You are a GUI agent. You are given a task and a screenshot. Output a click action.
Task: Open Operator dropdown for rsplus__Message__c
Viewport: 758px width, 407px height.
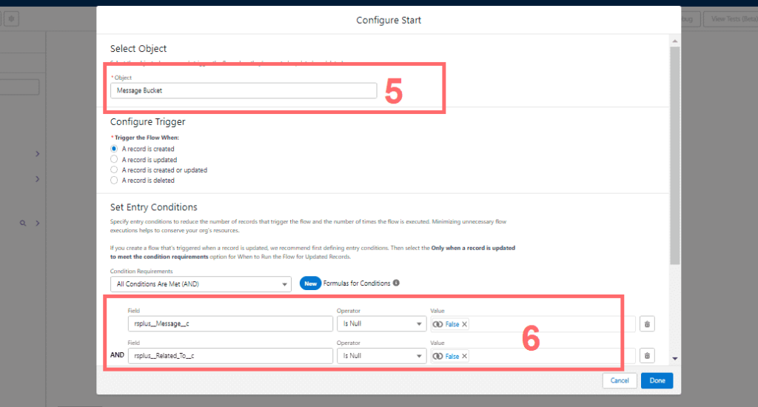pyautogui.click(x=380, y=324)
